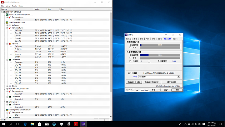
Task: Switch to CPU-Z purple taskbar icon
Action: coord(83,124)
